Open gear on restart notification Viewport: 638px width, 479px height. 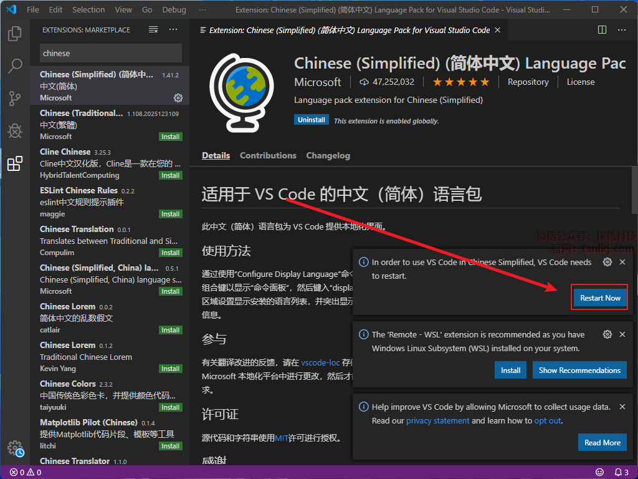coord(607,262)
